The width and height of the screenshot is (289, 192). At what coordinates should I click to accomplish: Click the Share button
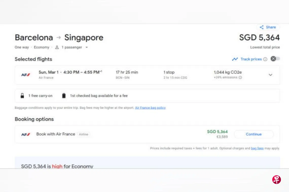click(268, 27)
